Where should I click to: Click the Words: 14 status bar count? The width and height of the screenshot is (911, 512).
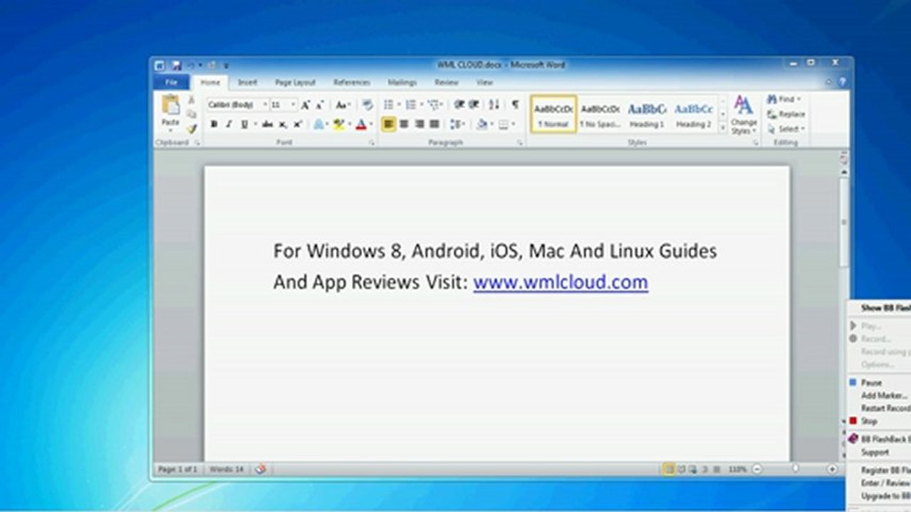click(227, 469)
